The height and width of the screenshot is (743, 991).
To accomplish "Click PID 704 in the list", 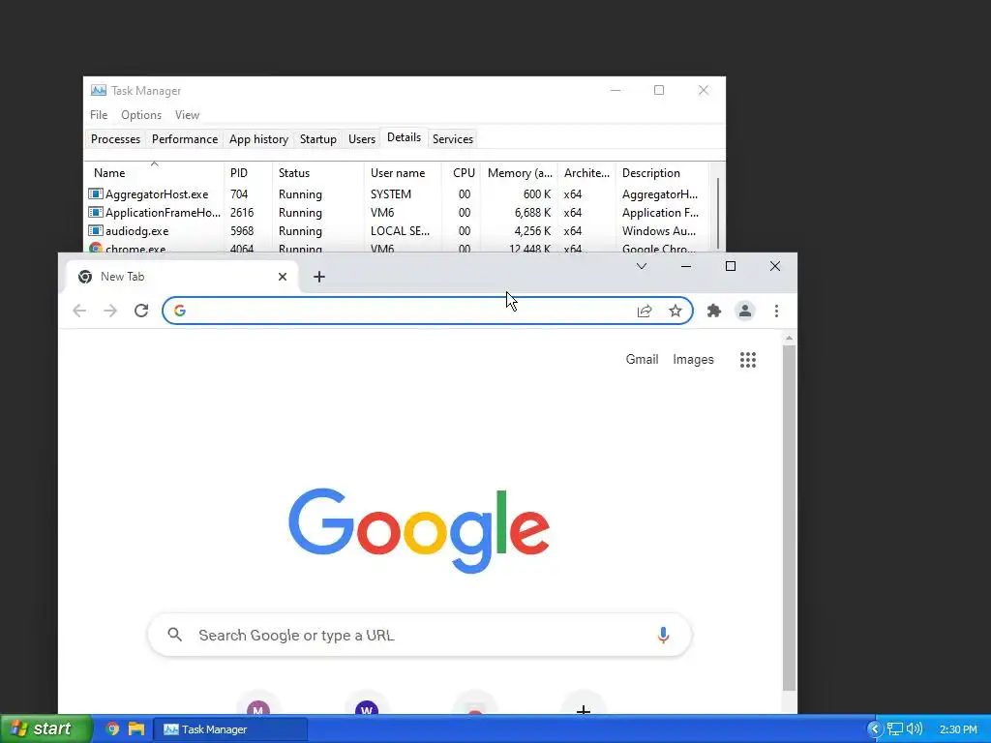I will coord(239,193).
